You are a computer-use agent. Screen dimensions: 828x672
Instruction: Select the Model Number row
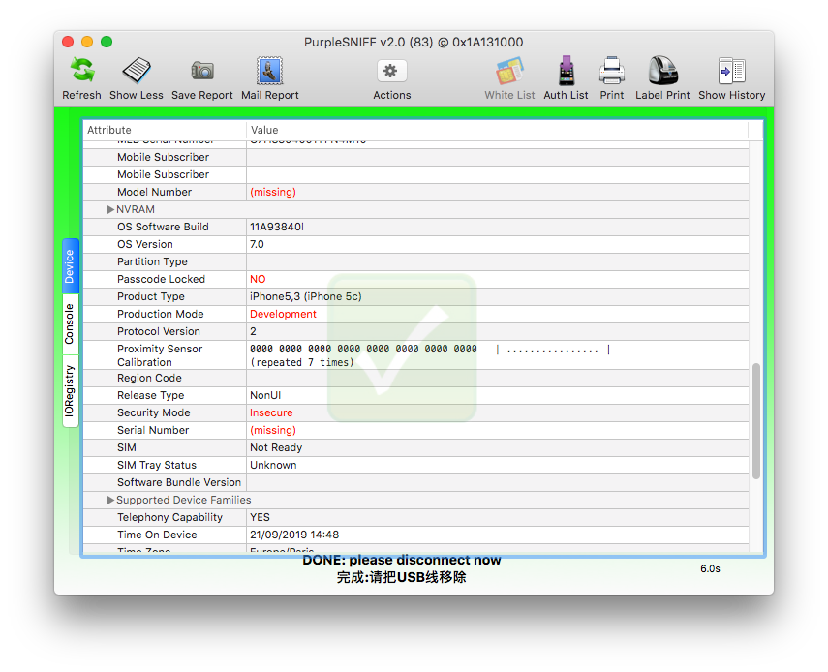coord(416,192)
